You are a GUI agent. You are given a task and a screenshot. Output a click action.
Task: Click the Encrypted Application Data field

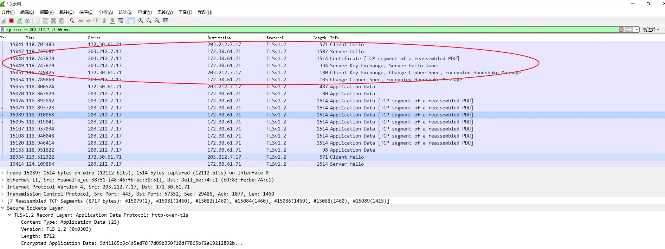tap(132, 243)
